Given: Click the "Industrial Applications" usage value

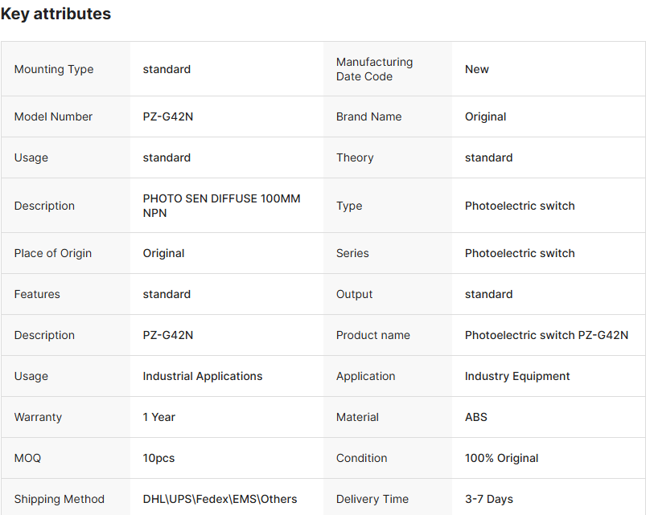Looking at the screenshot, I should pos(203,376).
